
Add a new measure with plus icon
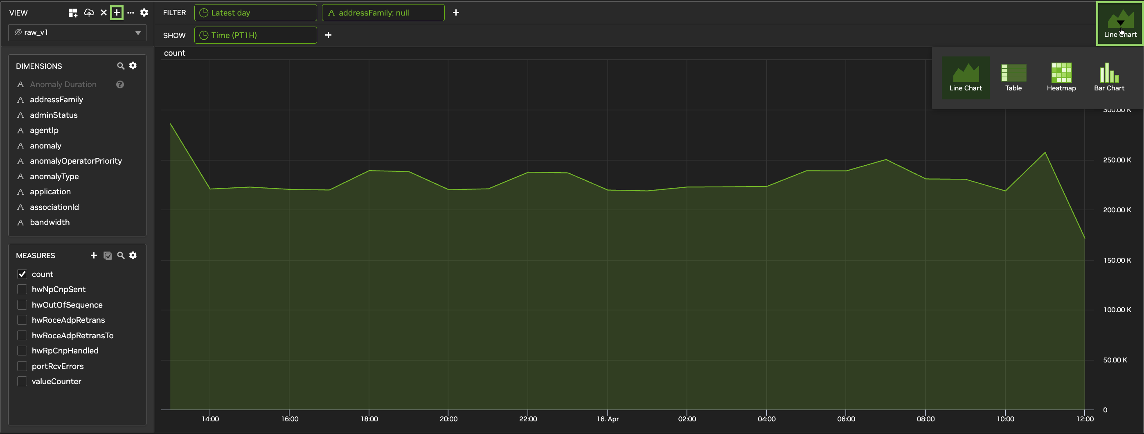(94, 256)
